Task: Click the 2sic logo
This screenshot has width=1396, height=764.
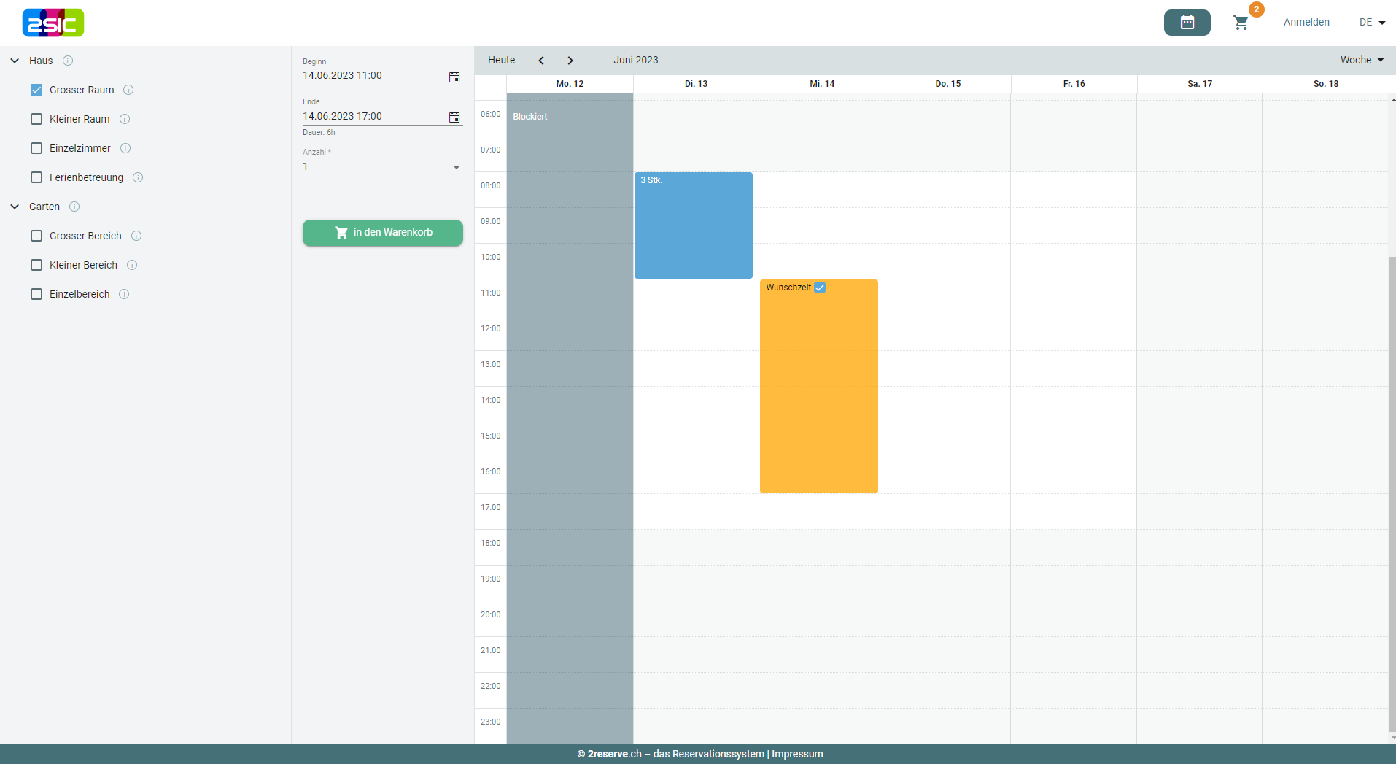Action: coord(53,23)
